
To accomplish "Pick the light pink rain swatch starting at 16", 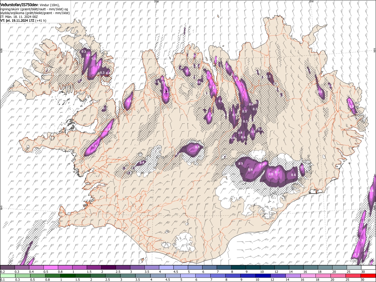I will [x=308, y=276].
